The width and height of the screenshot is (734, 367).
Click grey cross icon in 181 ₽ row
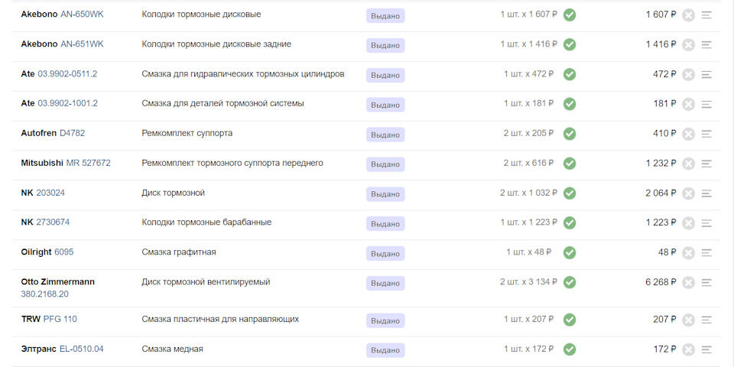(x=688, y=104)
